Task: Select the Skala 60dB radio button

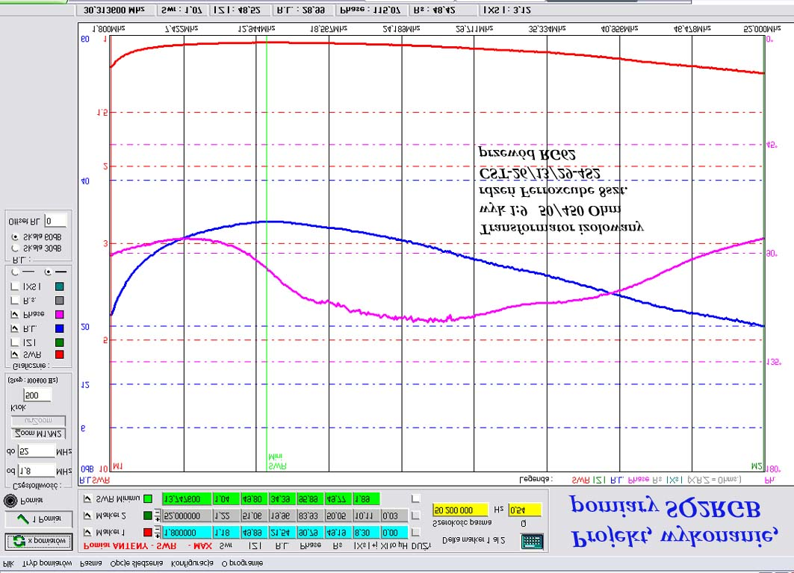Action: (15, 237)
